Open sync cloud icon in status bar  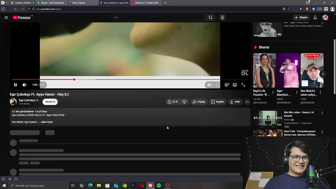tap(16, 179)
